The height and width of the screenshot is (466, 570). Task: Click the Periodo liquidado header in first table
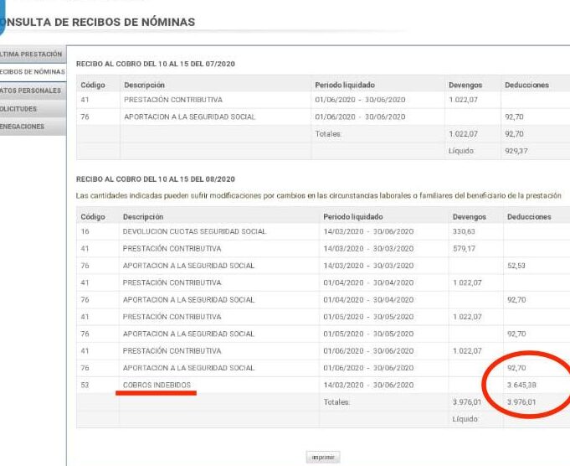(x=344, y=85)
